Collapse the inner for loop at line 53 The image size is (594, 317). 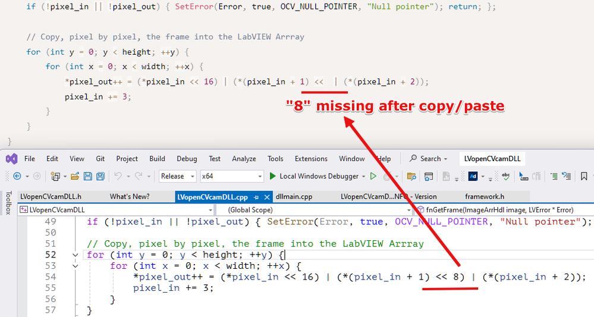[x=75, y=266]
